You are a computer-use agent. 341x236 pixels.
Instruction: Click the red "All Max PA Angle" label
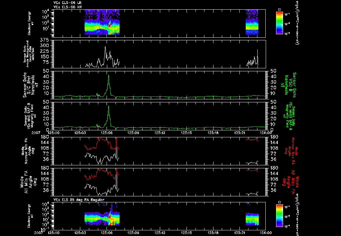pyautogui.click(x=291, y=181)
